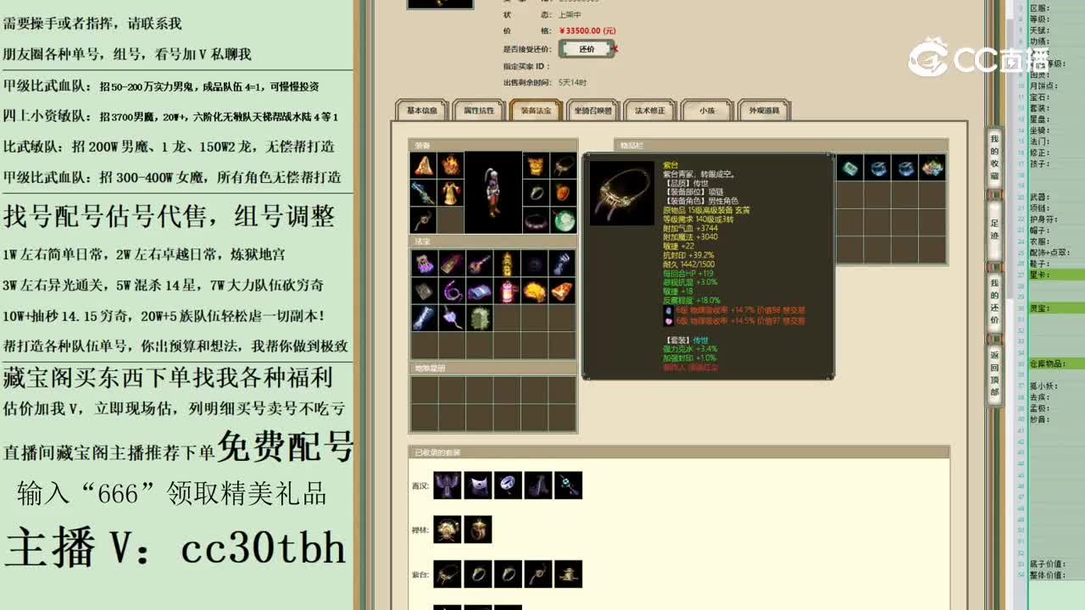The height and width of the screenshot is (610, 1085).
Task: Click the 武器: row in right sheet
Action: [1056, 197]
